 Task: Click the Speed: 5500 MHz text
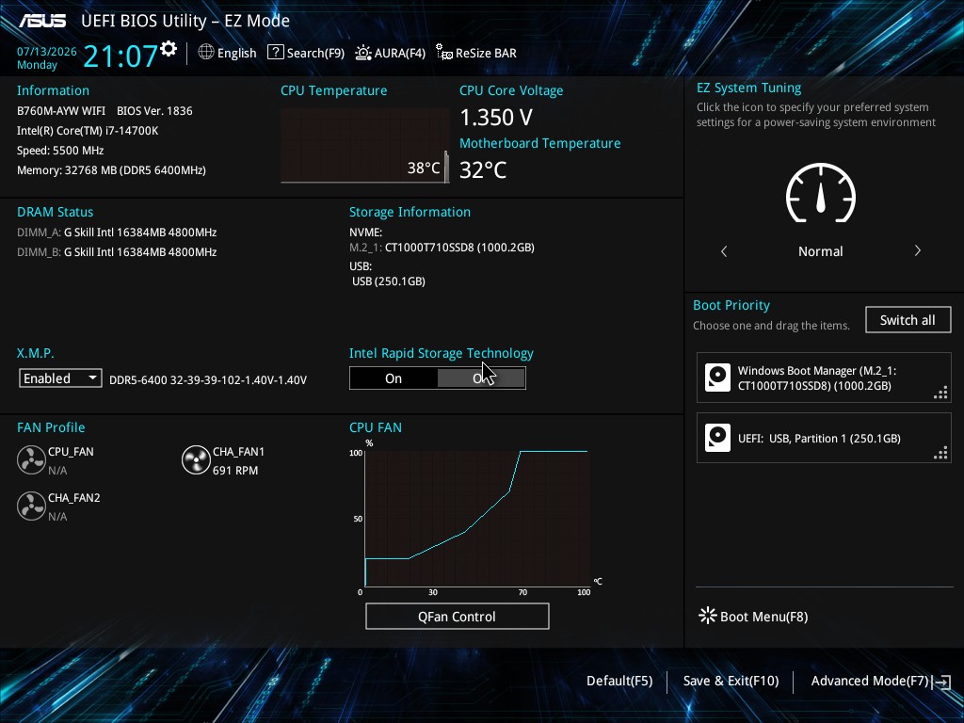(x=60, y=150)
